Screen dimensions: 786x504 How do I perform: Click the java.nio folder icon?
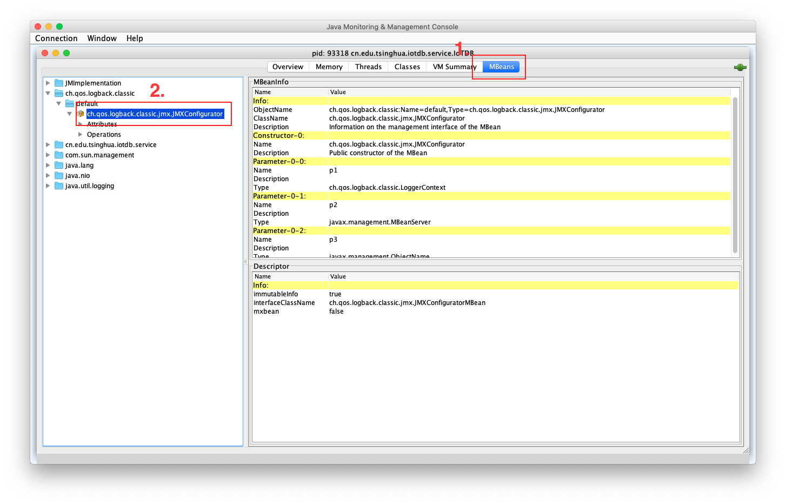[x=59, y=176]
